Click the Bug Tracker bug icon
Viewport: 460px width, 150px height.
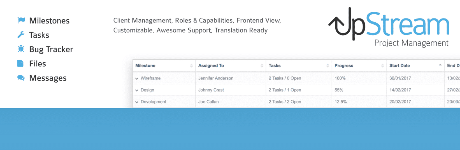21,49
